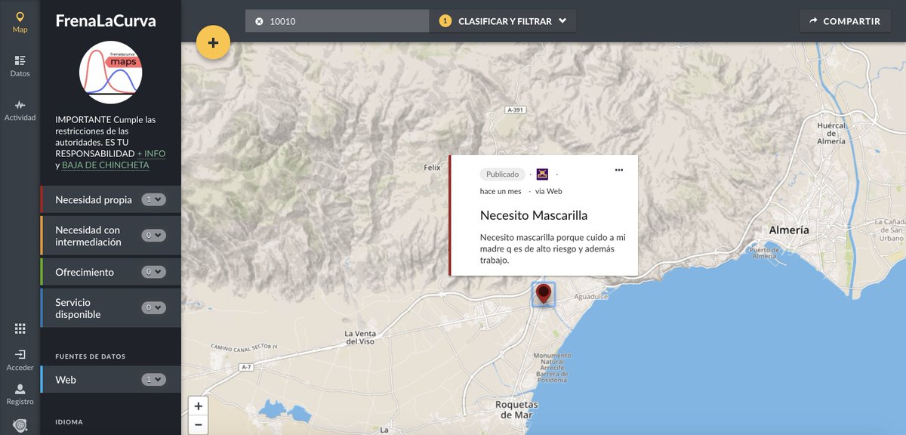Screen dimensions: 906x435
Task: Select Necesidad con intermediación category
Action: click(88, 236)
